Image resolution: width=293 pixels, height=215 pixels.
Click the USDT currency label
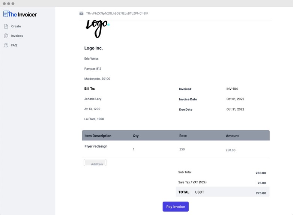coord(200,192)
